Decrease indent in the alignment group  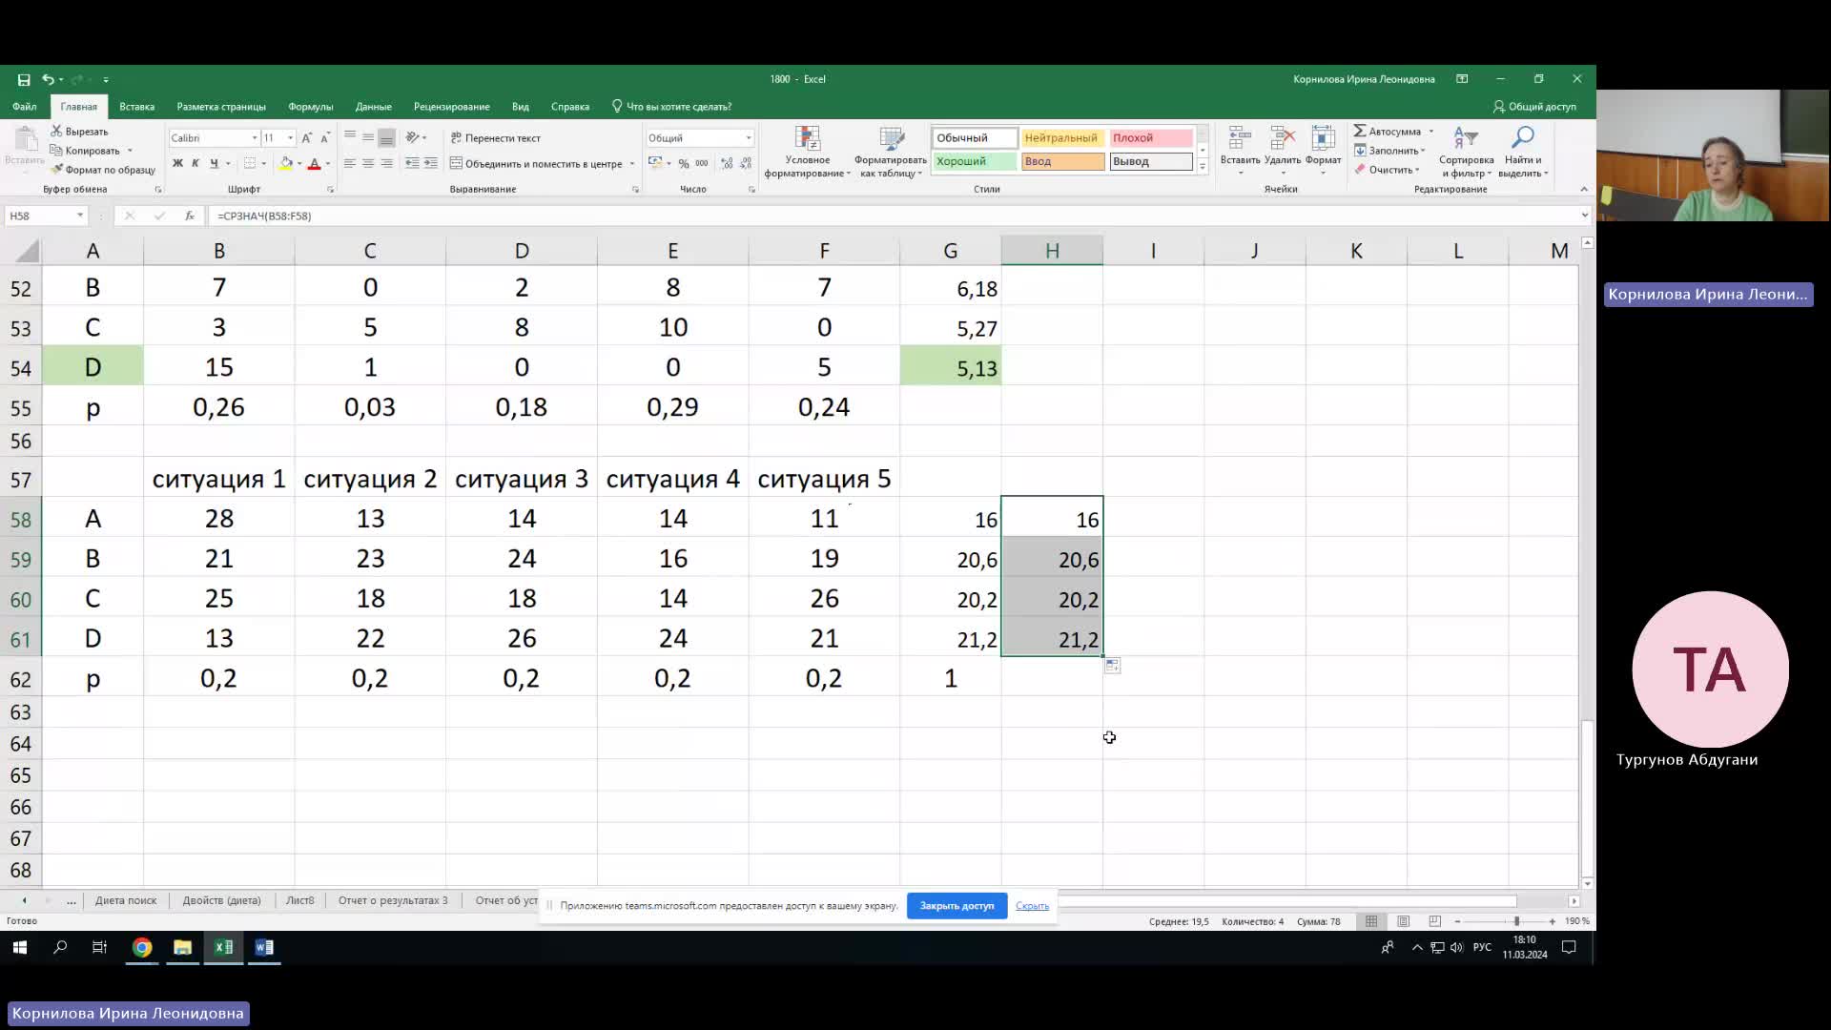pyautogui.click(x=412, y=164)
